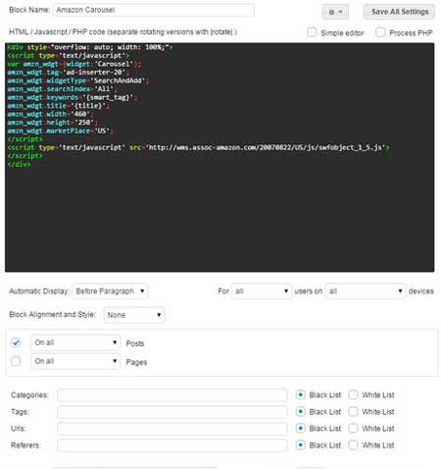Click the var amzn_wdgt Carousel code line

tap(74, 64)
